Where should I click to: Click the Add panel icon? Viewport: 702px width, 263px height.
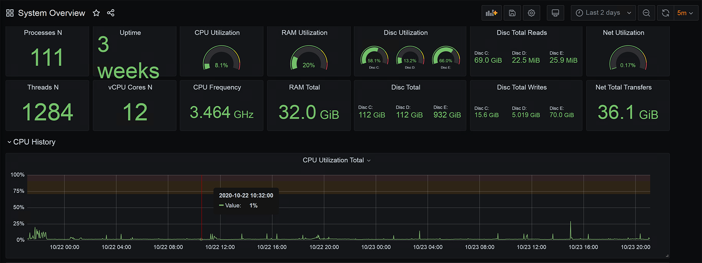[491, 13]
